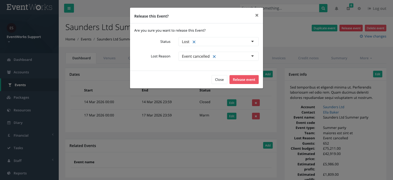Open Accounts in the sidebar
This screenshot has height=180, width=393.
click(x=29, y=72)
